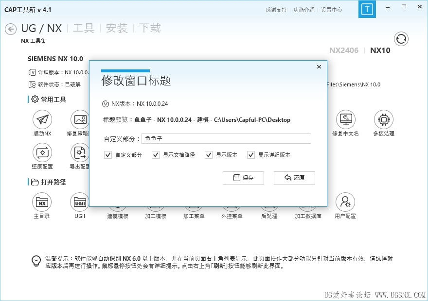Click the 还原 restore button
This screenshot has height=301, width=428.
click(294, 178)
